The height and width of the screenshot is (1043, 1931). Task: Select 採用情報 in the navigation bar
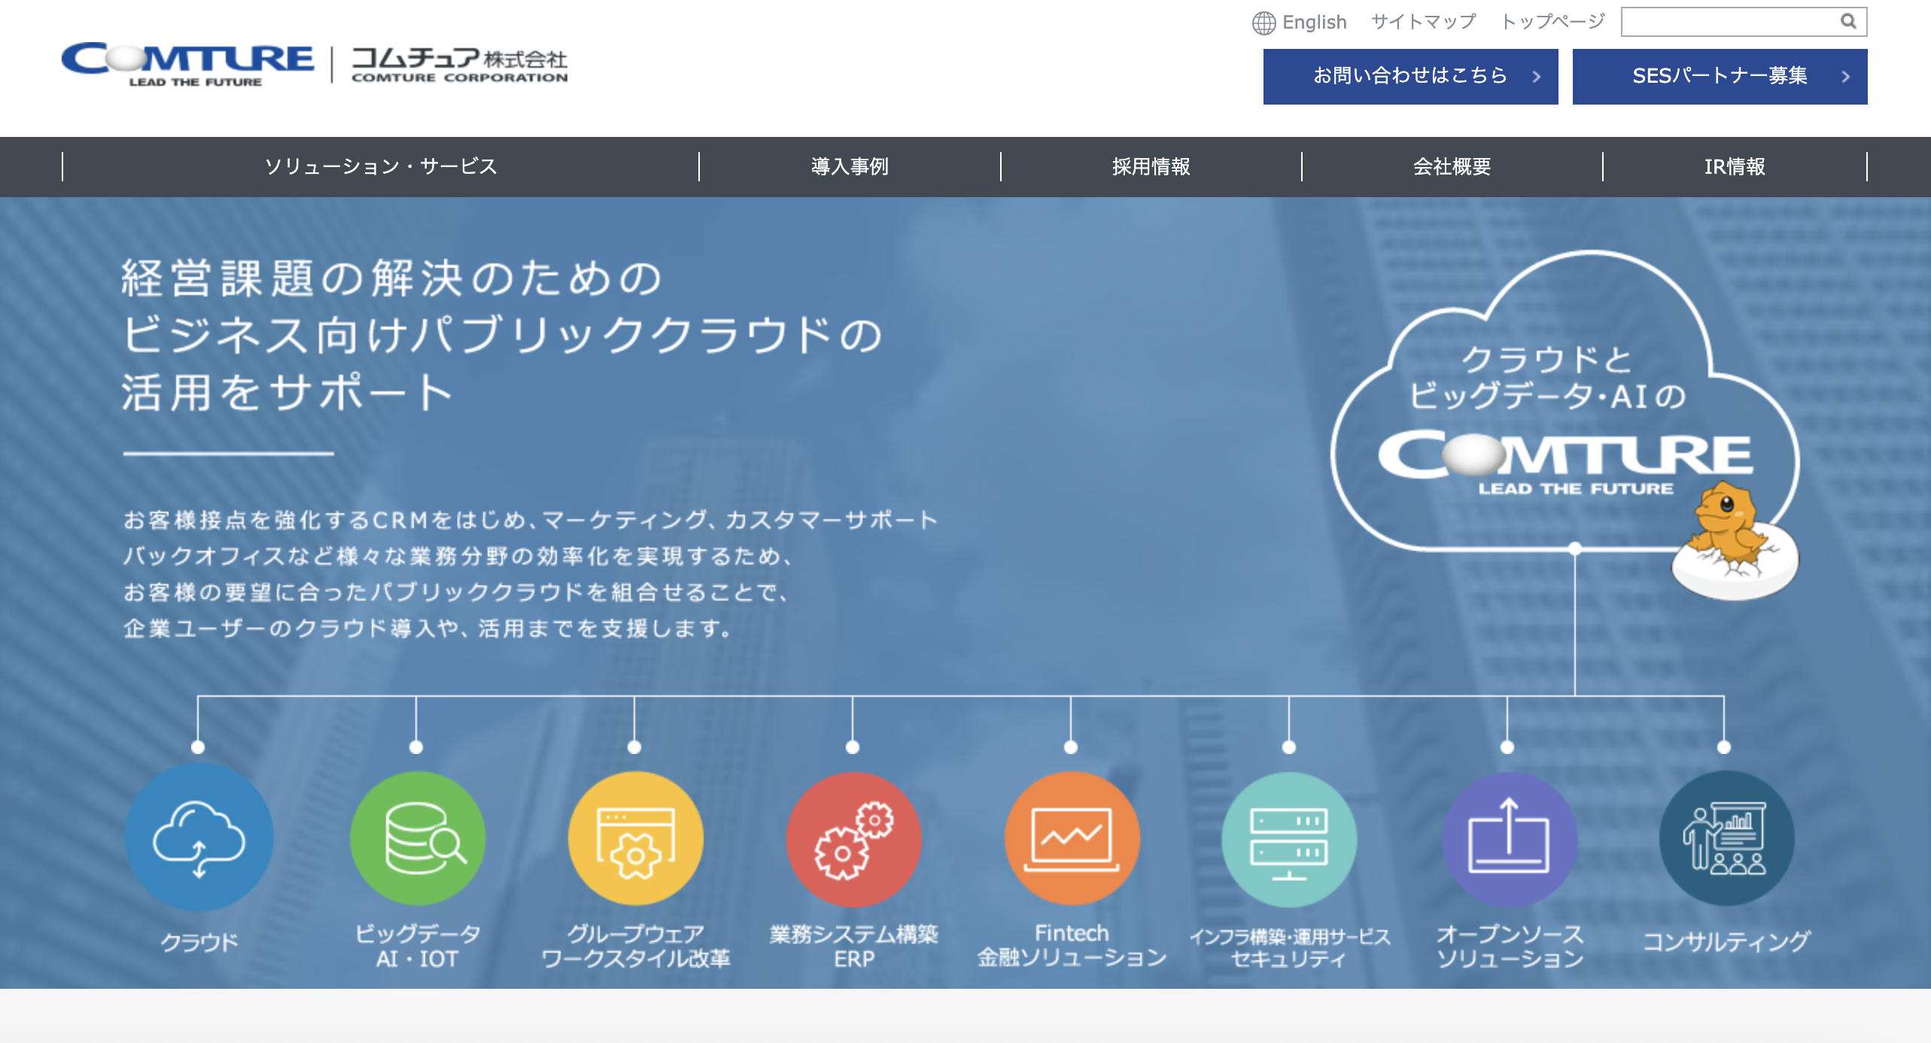[x=1151, y=166]
